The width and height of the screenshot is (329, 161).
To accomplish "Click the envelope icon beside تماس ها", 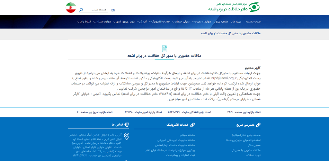I will pyautogui.click(x=126, y=125).
